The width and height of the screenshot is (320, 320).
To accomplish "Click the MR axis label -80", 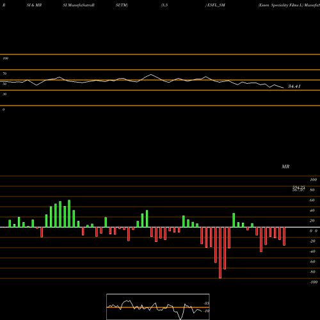I will pyautogui.click(x=312, y=272).
